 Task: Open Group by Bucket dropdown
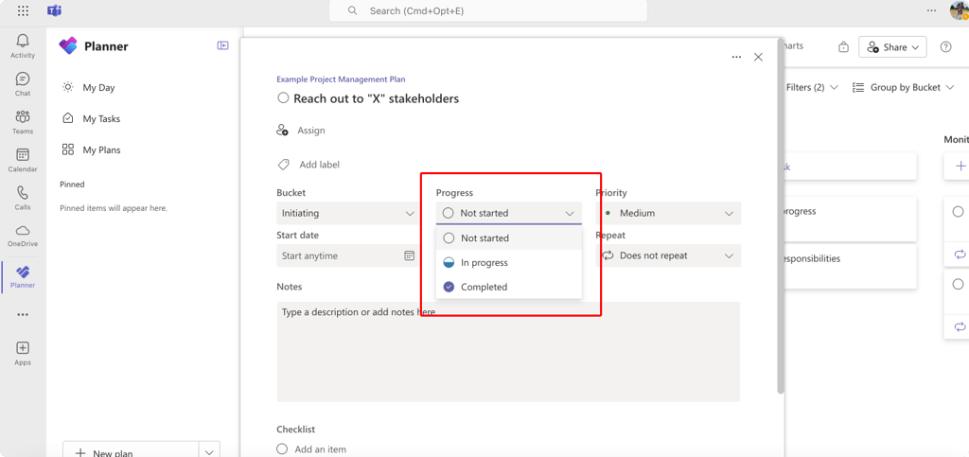[904, 88]
